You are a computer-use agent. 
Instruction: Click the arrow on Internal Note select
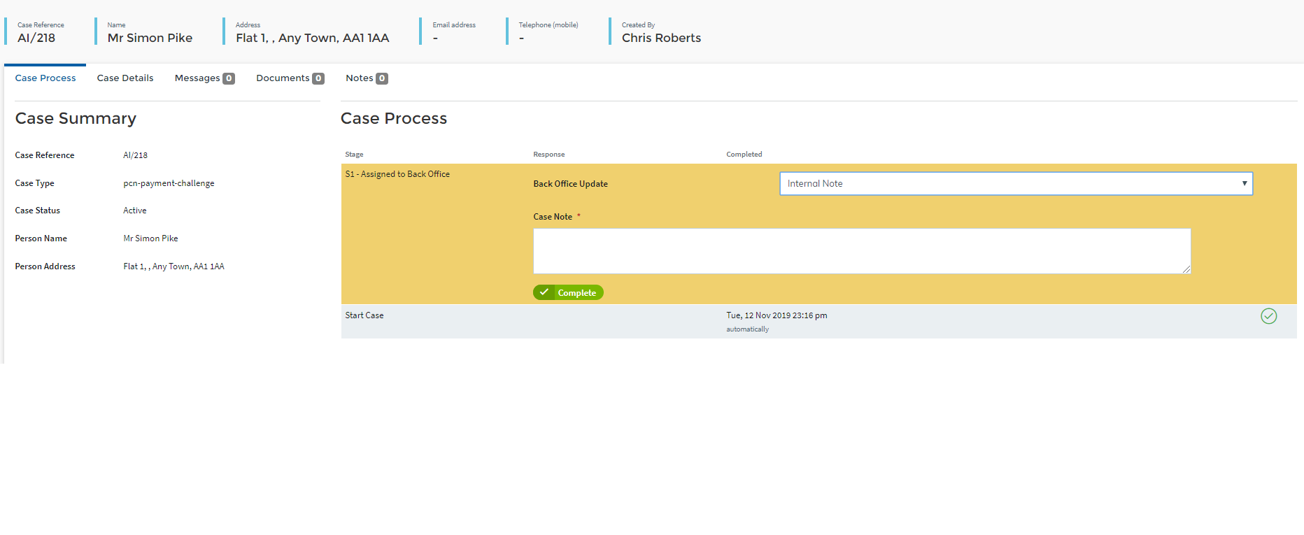point(1244,184)
